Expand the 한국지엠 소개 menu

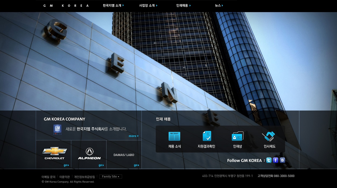pyautogui.click(x=113, y=5)
